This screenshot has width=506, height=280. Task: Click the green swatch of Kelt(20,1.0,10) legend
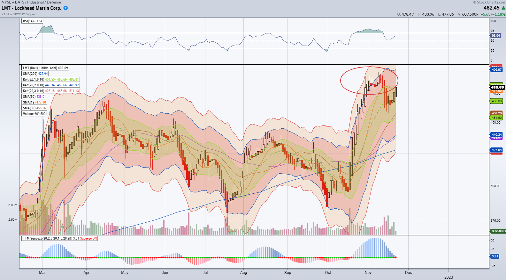(22, 79)
